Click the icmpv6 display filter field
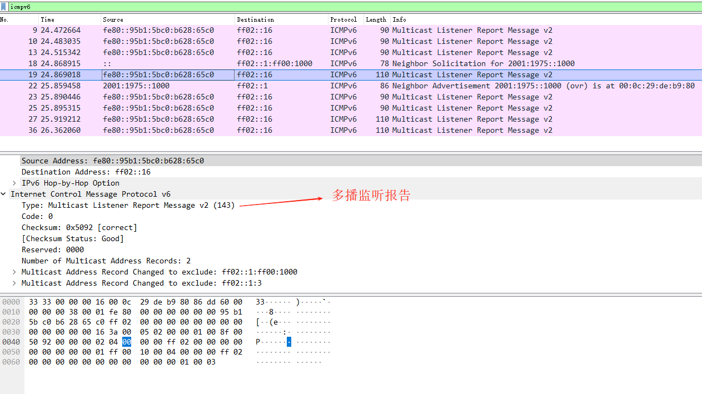This screenshot has height=394, width=702. pos(356,7)
